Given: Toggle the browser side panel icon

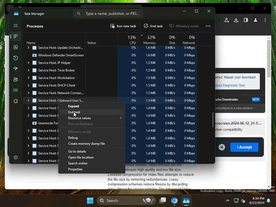Looking at the screenshot, I should tap(246, 20).
